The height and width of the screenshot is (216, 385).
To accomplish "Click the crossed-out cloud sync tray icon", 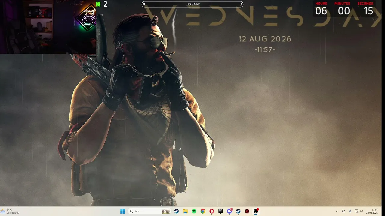I will click(344, 211).
